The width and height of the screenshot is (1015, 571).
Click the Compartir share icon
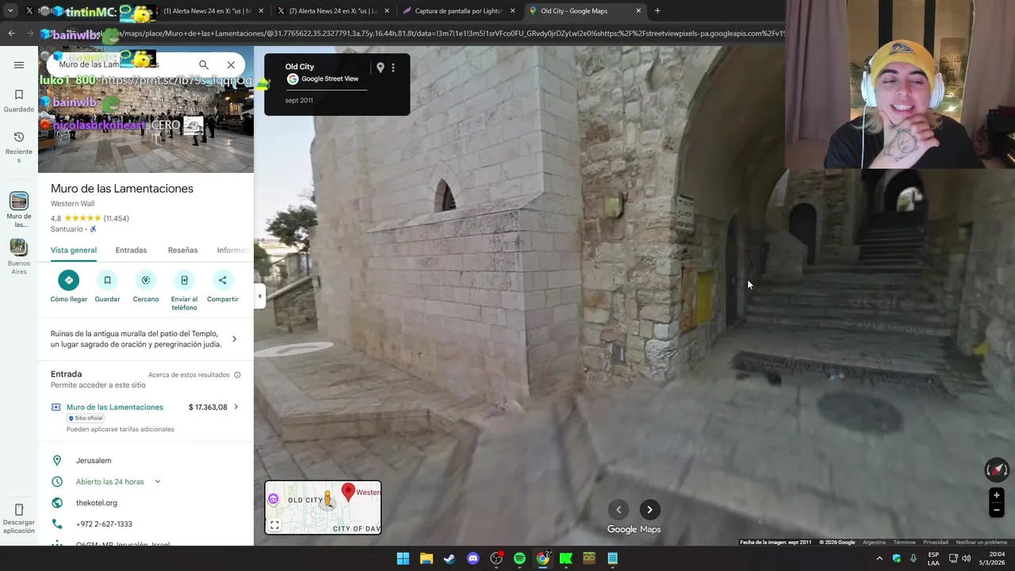[222, 280]
